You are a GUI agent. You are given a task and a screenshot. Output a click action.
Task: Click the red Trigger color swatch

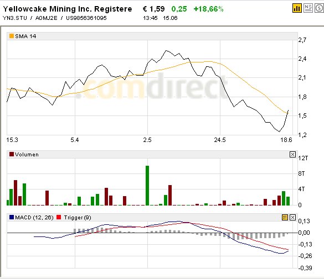tap(59, 217)
